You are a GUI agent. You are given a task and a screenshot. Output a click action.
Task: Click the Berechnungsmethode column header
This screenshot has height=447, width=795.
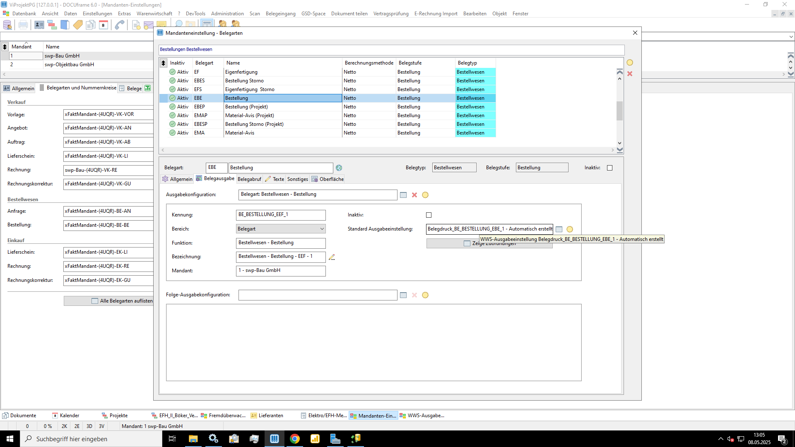(x=369, y=63)
